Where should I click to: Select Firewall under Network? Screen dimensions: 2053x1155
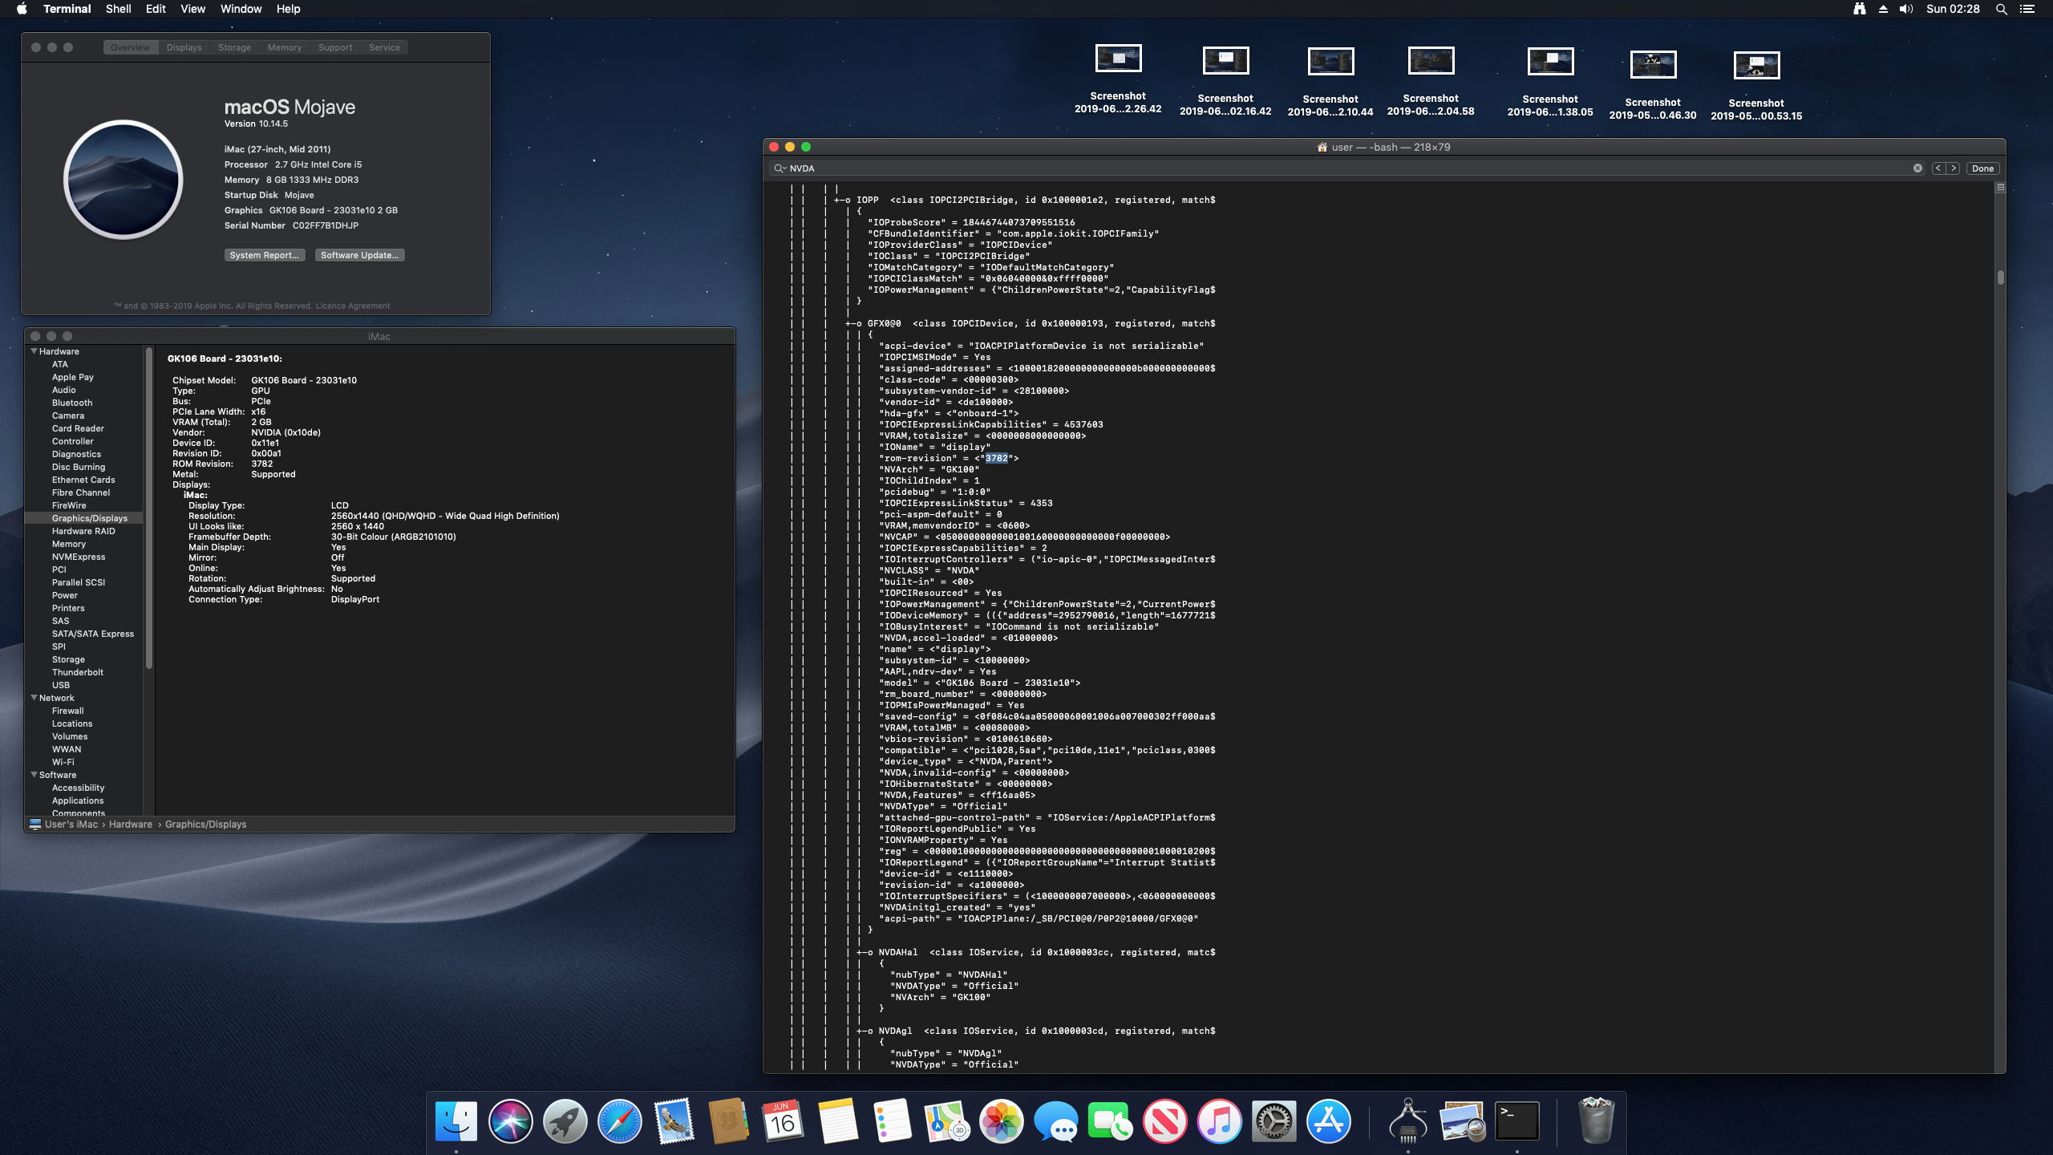68,711
